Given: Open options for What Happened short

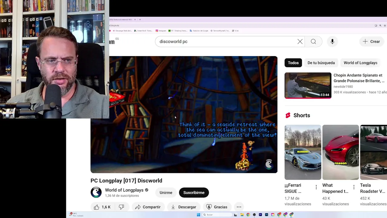Looking at the screenshot, I should (x=354, y=187).
